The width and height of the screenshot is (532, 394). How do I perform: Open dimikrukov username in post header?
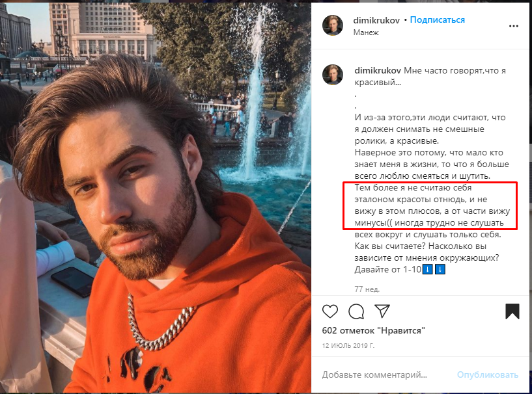click(376, 20)
